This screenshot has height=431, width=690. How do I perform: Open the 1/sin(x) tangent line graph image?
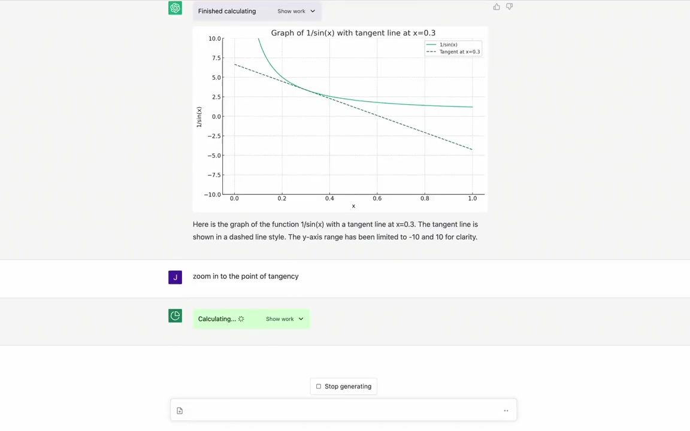340,119
